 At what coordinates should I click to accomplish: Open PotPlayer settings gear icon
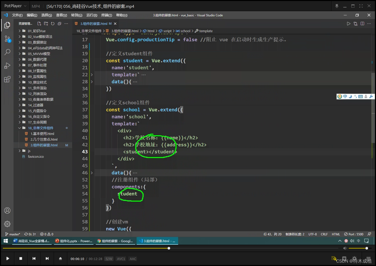coord(354,258)
